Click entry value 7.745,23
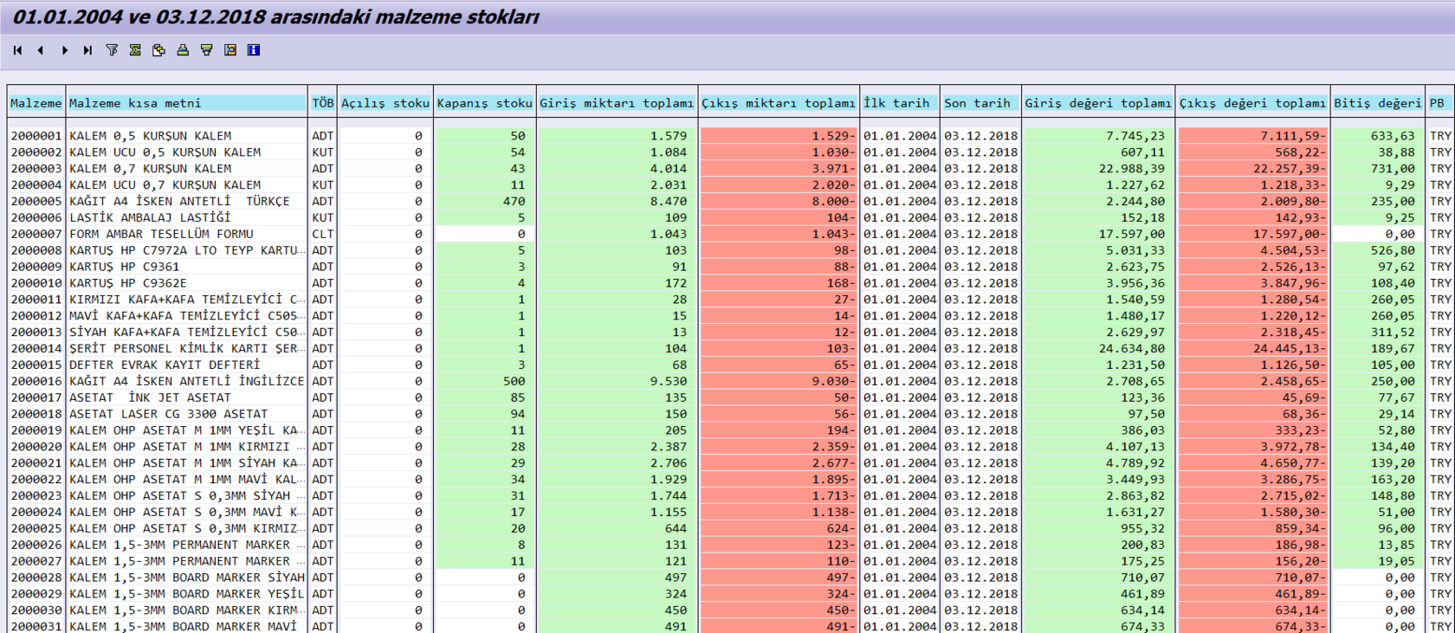This screenshot has width=1455, height=633. pyautogui.click(x=1135, y=136)
